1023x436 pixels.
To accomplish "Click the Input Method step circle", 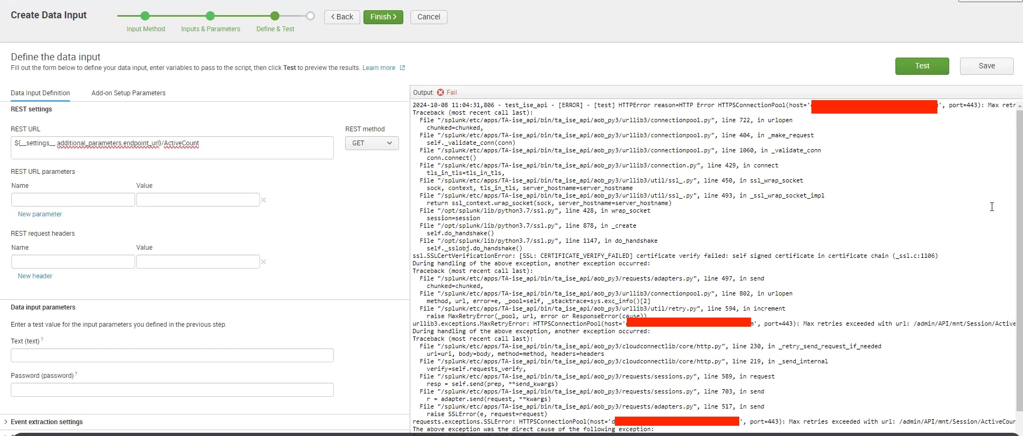I will pos(145,16).
